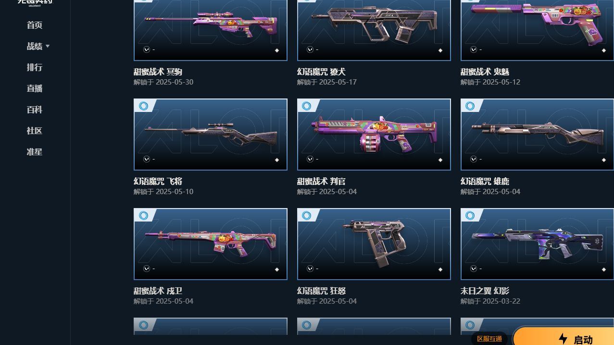This screenshot has width=614, height=345.
Task: Click blue ring badge on 末日之翼 幻影 card
Action: [x=470, y=215]
